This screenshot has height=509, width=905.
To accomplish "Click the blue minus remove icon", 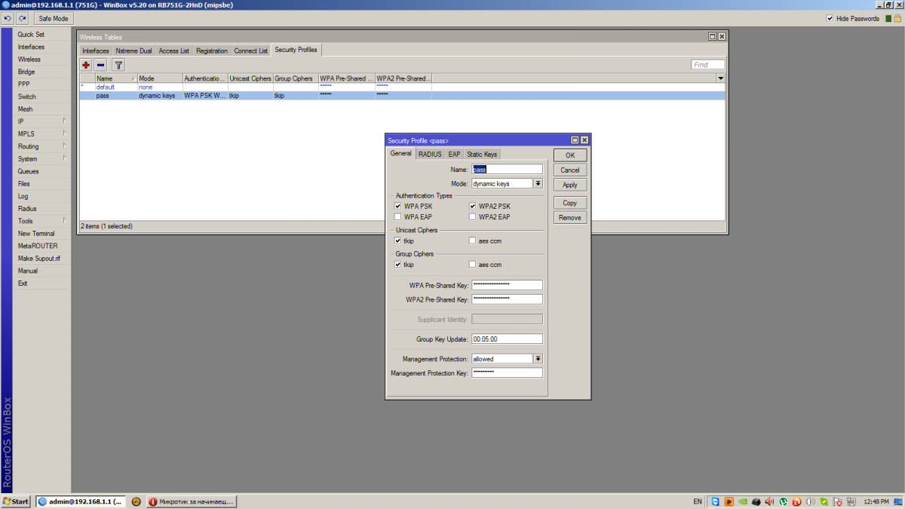I will click(x=101, y=66).
